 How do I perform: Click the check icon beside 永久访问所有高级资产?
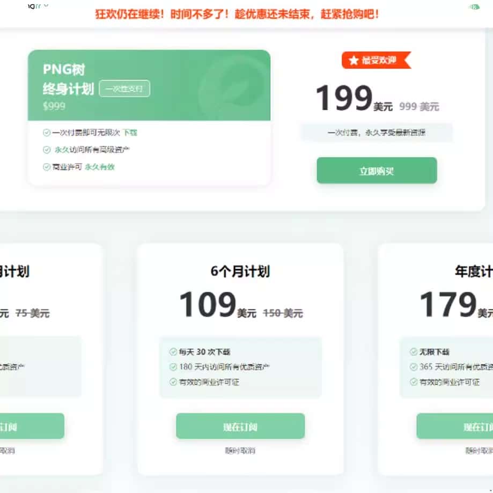[x=47, y=150]
